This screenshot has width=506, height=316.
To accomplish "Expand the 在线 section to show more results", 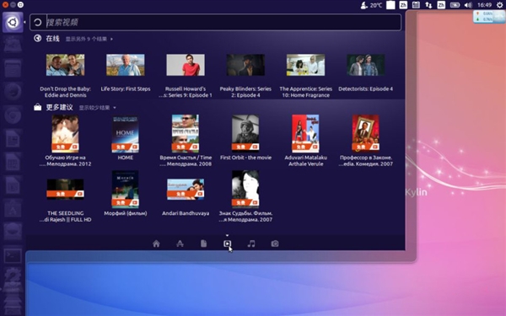I will [x=89, y=39].
